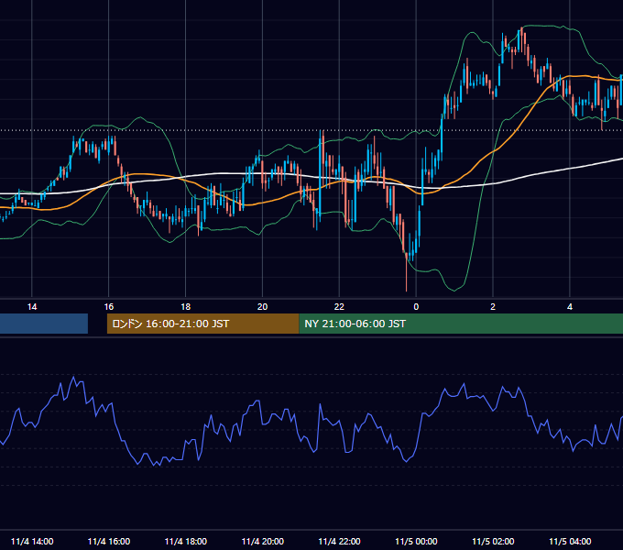
Task: Click the 11/4 14:00 time label
Action: (32, 541)
